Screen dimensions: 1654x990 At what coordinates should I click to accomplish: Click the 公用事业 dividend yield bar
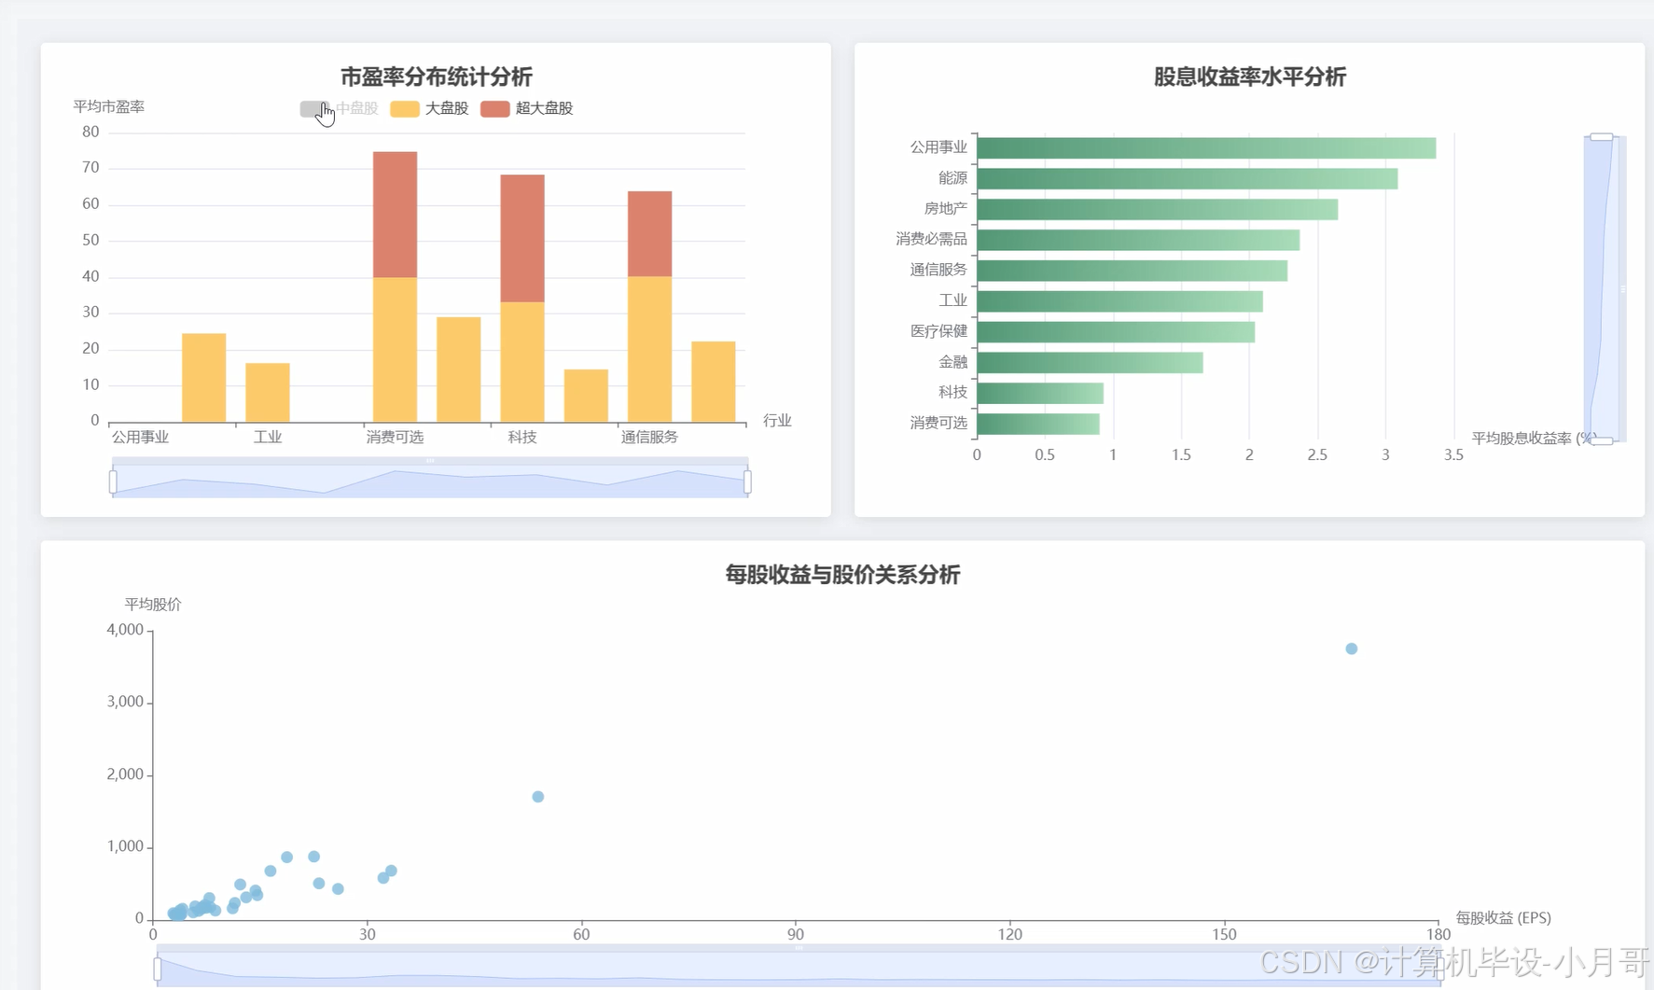point(1206,147)
